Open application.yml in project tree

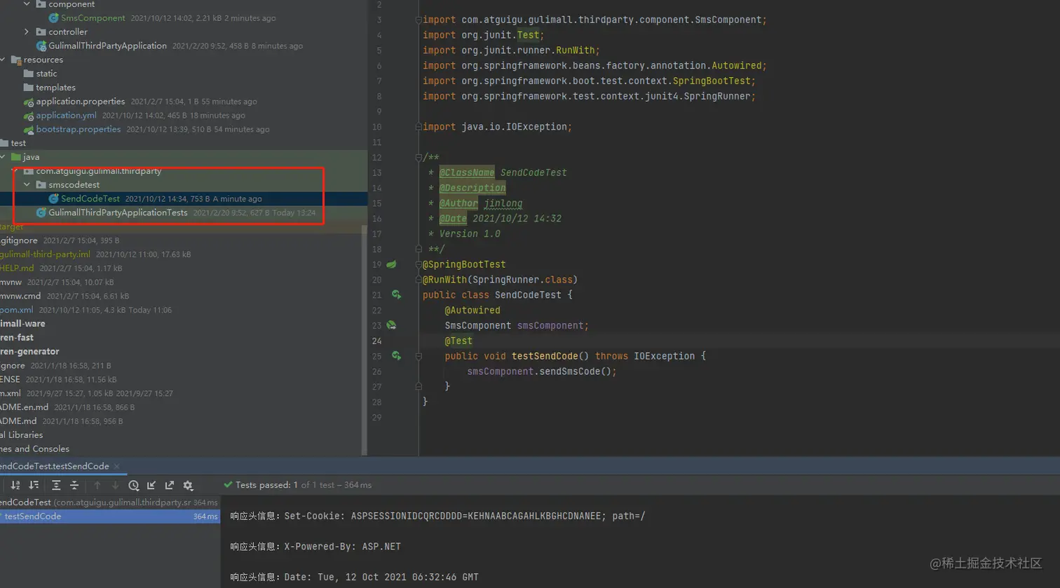point(67,116)
